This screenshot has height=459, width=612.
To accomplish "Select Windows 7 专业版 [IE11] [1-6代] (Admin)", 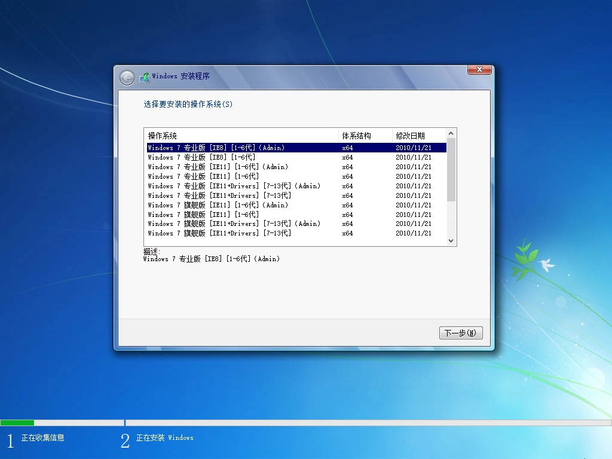I will click(239, 167).
